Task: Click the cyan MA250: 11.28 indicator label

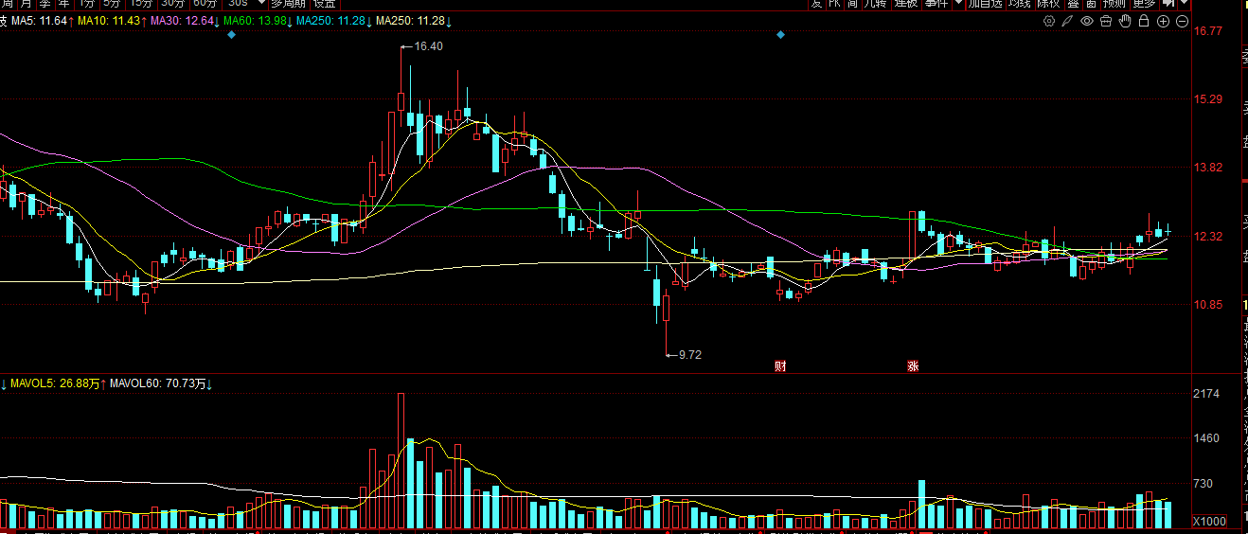Action: [x=332, y=21]
